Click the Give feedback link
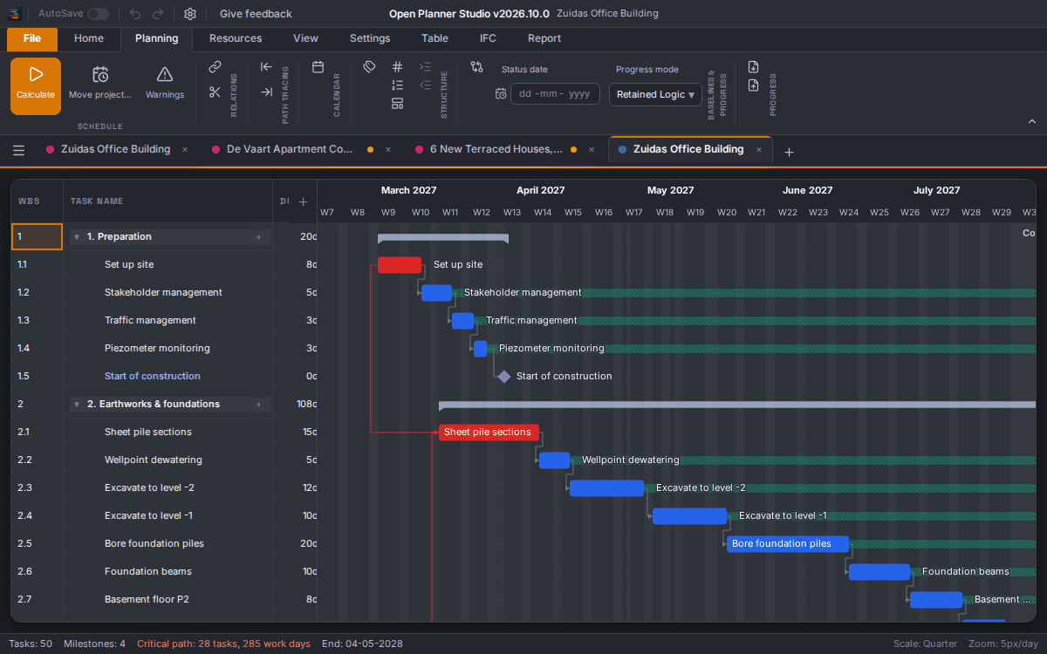 (x=256, y=14)
